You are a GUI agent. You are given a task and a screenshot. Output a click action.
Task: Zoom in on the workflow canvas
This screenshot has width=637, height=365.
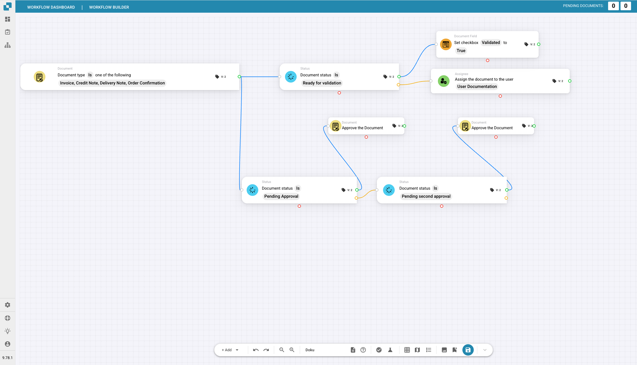292,350
